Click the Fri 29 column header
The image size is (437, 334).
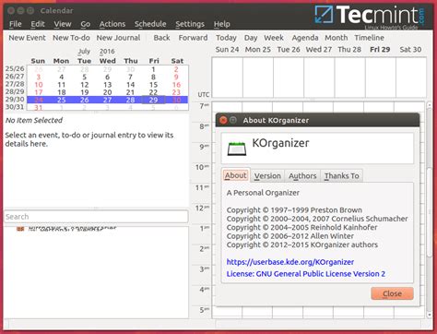click(x=380, y=50)
